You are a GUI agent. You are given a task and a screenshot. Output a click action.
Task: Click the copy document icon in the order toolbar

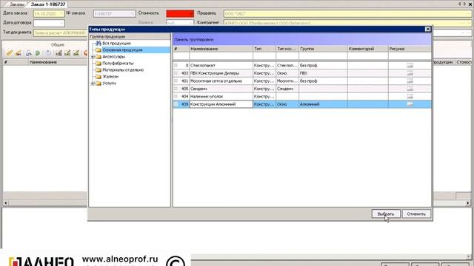click(x=49, y=53)
